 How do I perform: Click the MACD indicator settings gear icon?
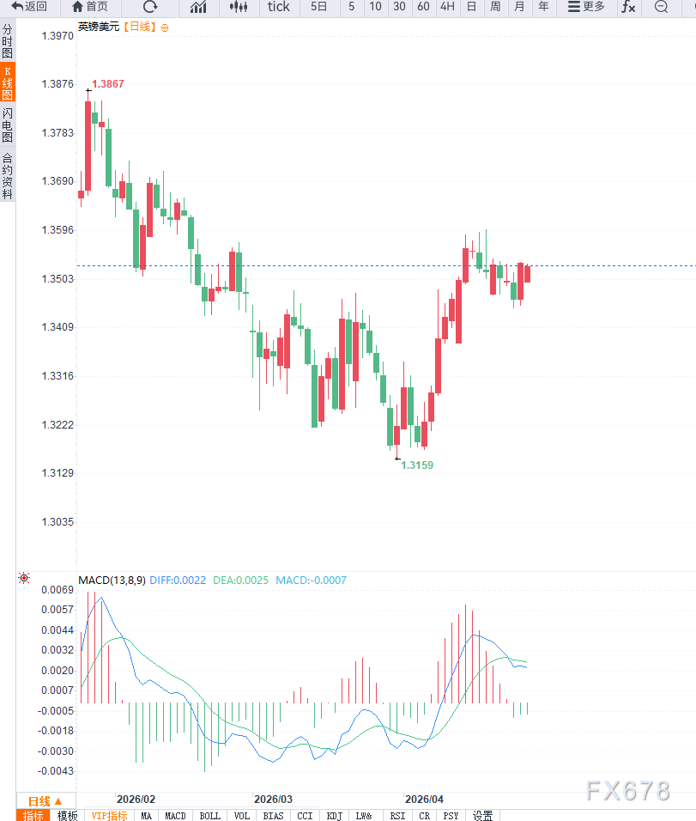tap(24, 579)
